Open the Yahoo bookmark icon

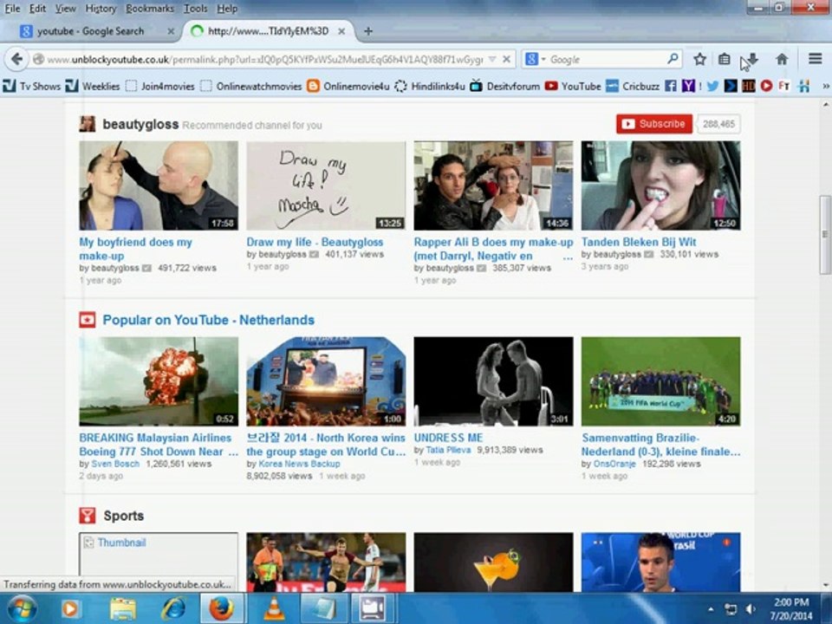pyautogui.click(x=688, y=86)
